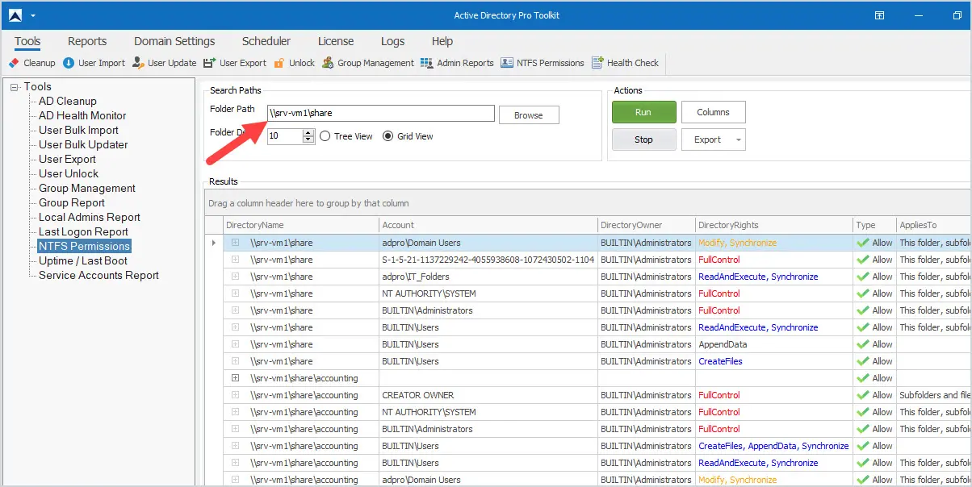Open the Reports menu tab
972x487 pixels.
point(87,41)
